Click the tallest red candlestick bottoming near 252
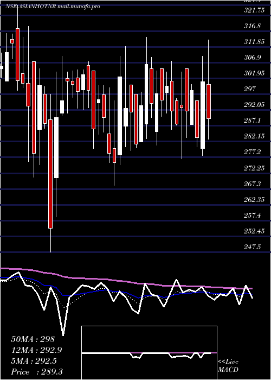 point(50,174)
